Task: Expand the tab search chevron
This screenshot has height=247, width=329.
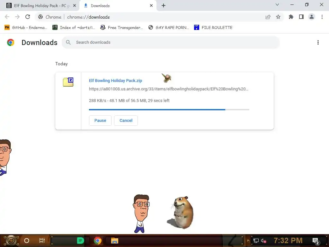Action: tap(277, 5)
